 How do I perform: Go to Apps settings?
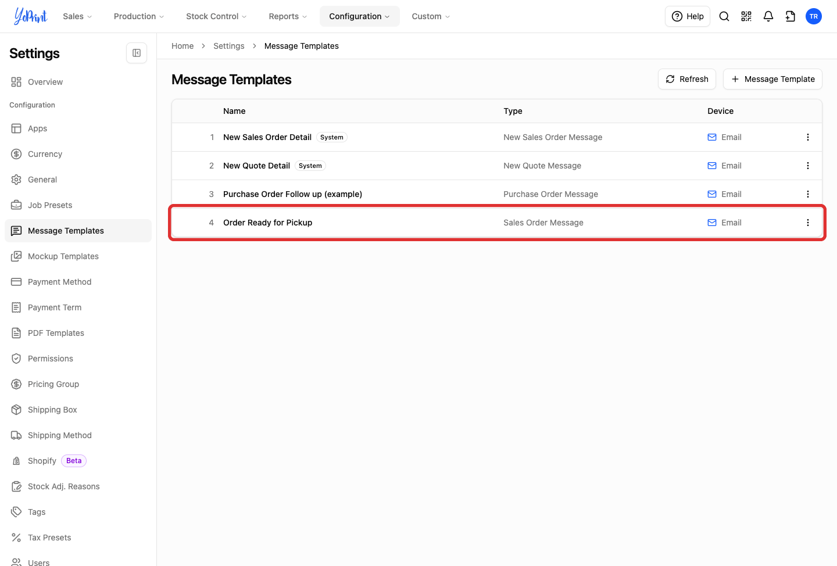[78, 128]
